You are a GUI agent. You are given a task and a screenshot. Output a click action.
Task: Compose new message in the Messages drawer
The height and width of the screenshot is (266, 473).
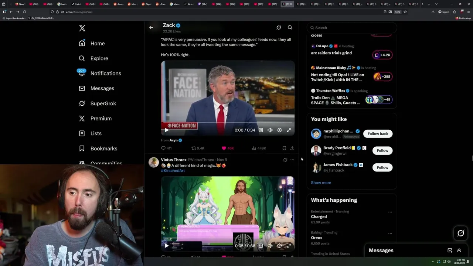click(x=450, y=250)
